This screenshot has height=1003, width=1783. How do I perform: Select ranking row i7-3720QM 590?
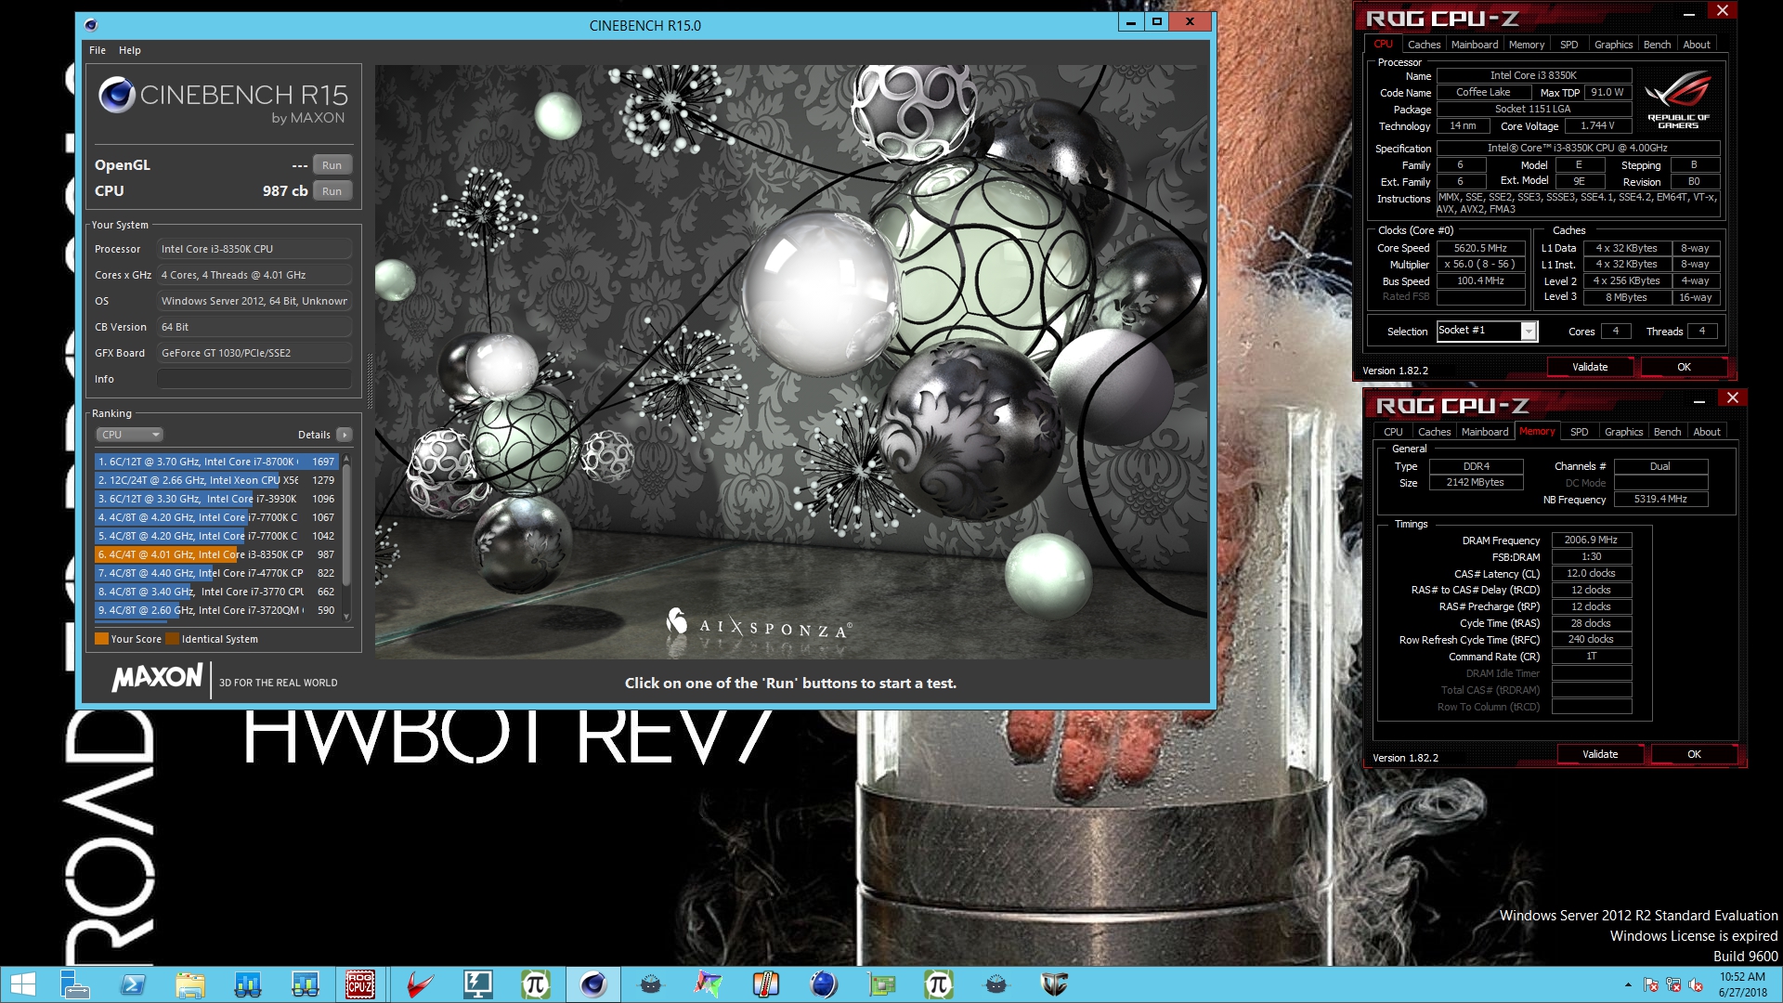click(216, 610)
